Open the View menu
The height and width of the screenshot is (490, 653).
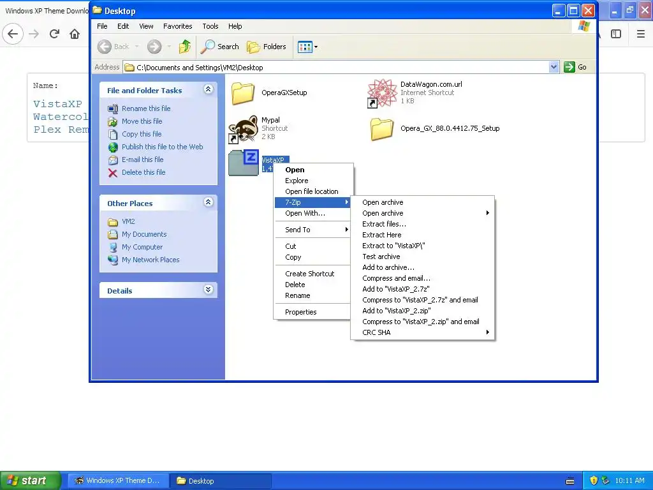tap(146, 26)
